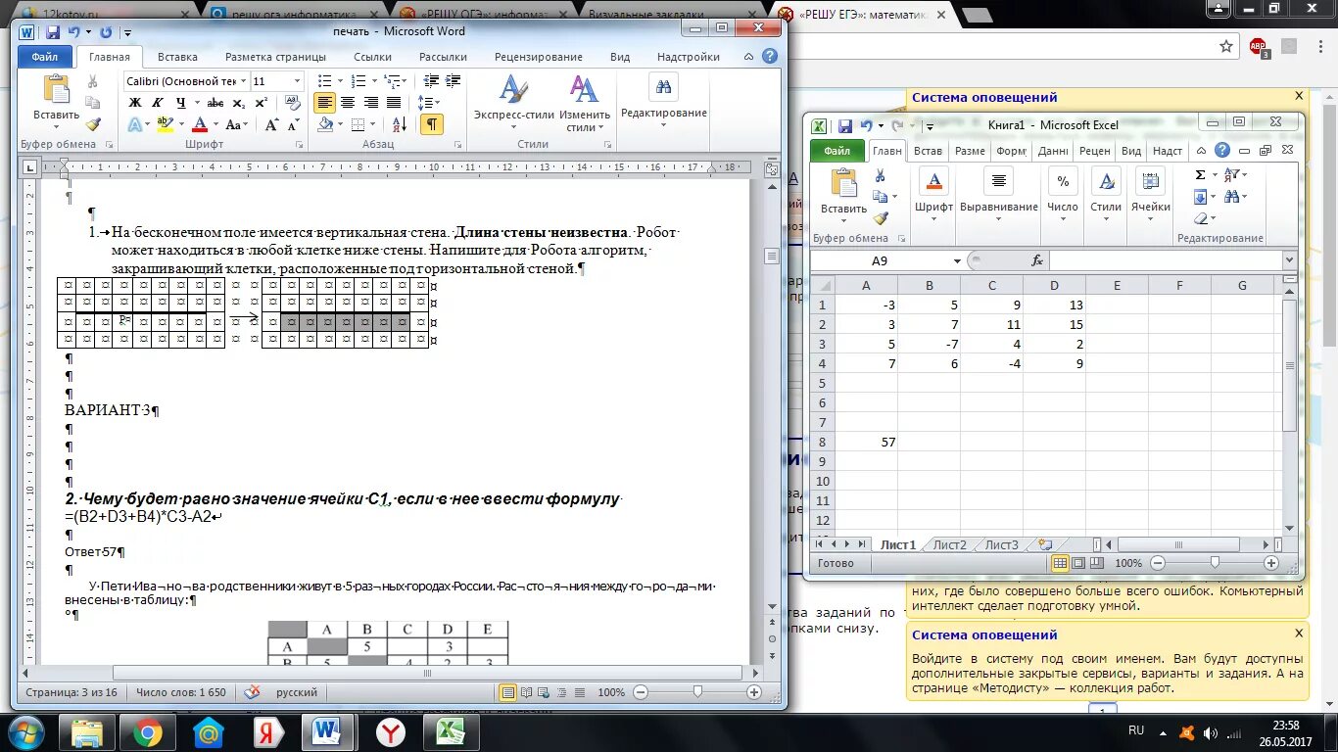The image size is (1338, 752).
Task: Click the Format Painter brush in Word
Action: click(93, 124)
